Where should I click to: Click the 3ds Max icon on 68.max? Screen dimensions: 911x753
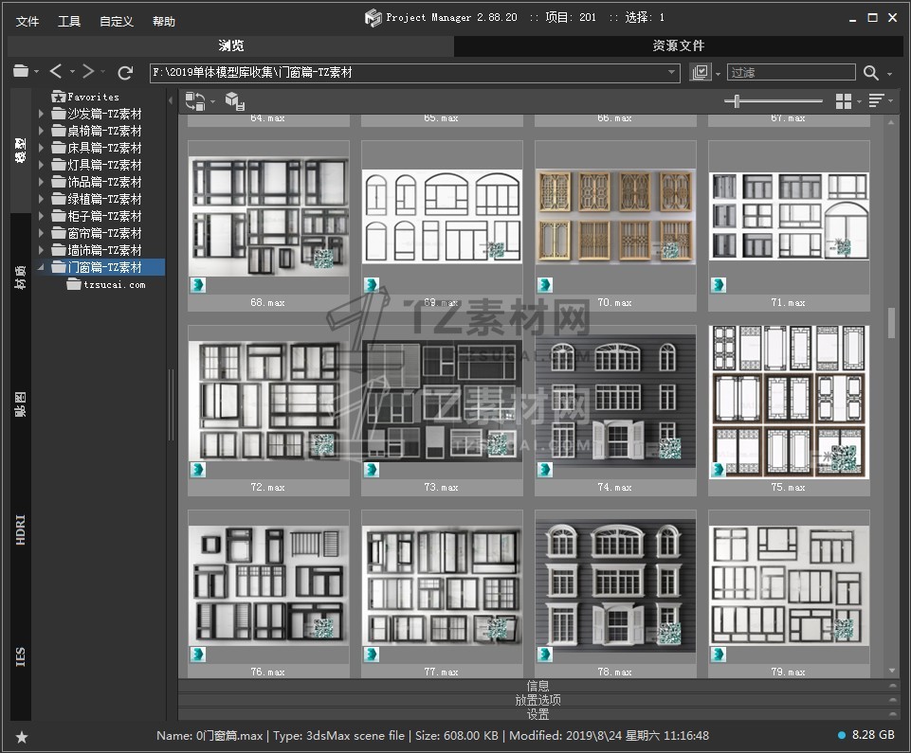(x=198, y=285)
